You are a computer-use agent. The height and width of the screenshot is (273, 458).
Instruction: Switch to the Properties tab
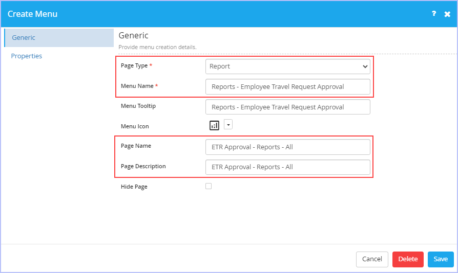(27, 56)
